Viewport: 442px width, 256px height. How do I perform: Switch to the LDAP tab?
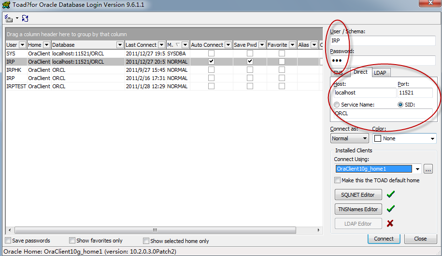(x=380, y=73)
